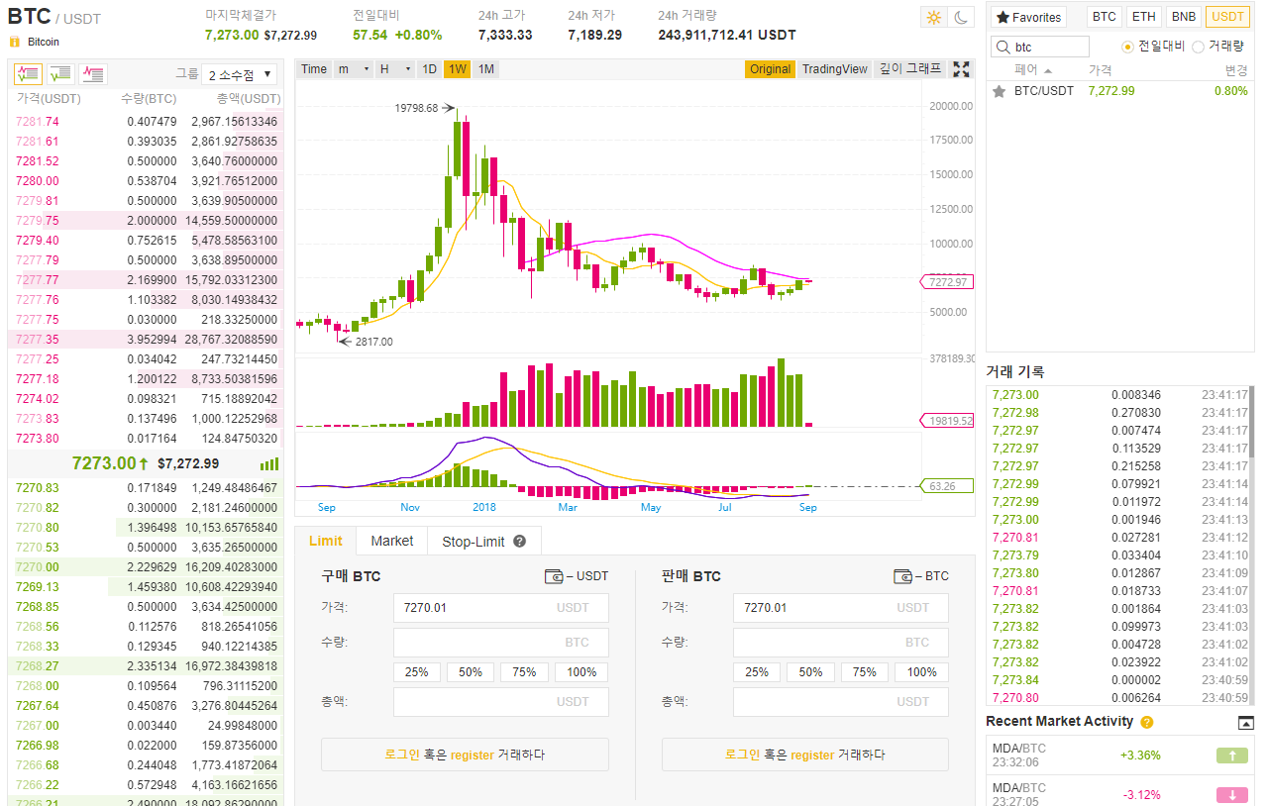Click the pink down-arrow badge for MDA/BTC -3.12%

click(1231, 794)
